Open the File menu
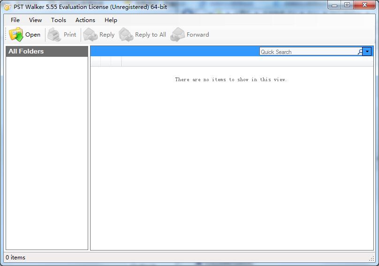The height and width of the screenshot is (266, 379). [x=15, y=20]
